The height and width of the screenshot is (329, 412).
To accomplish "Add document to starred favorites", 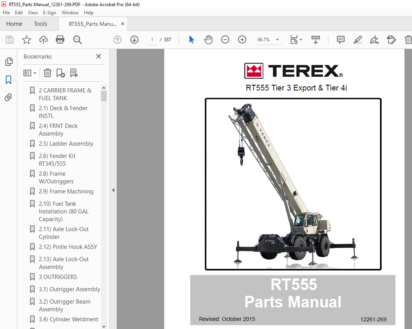I will [26, 40].
